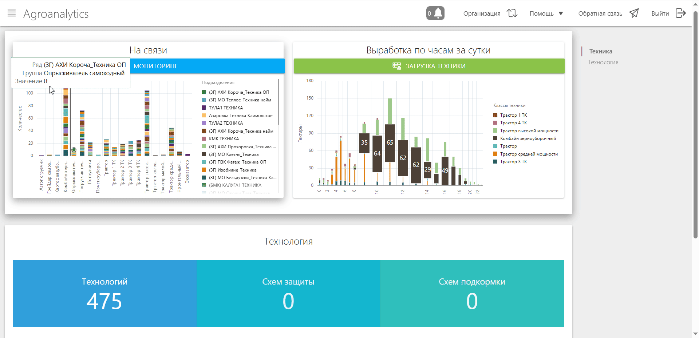Click the feedback paper plane icon
The width and height of the screenshot is (699, 338).
click(x=634, y=13)
